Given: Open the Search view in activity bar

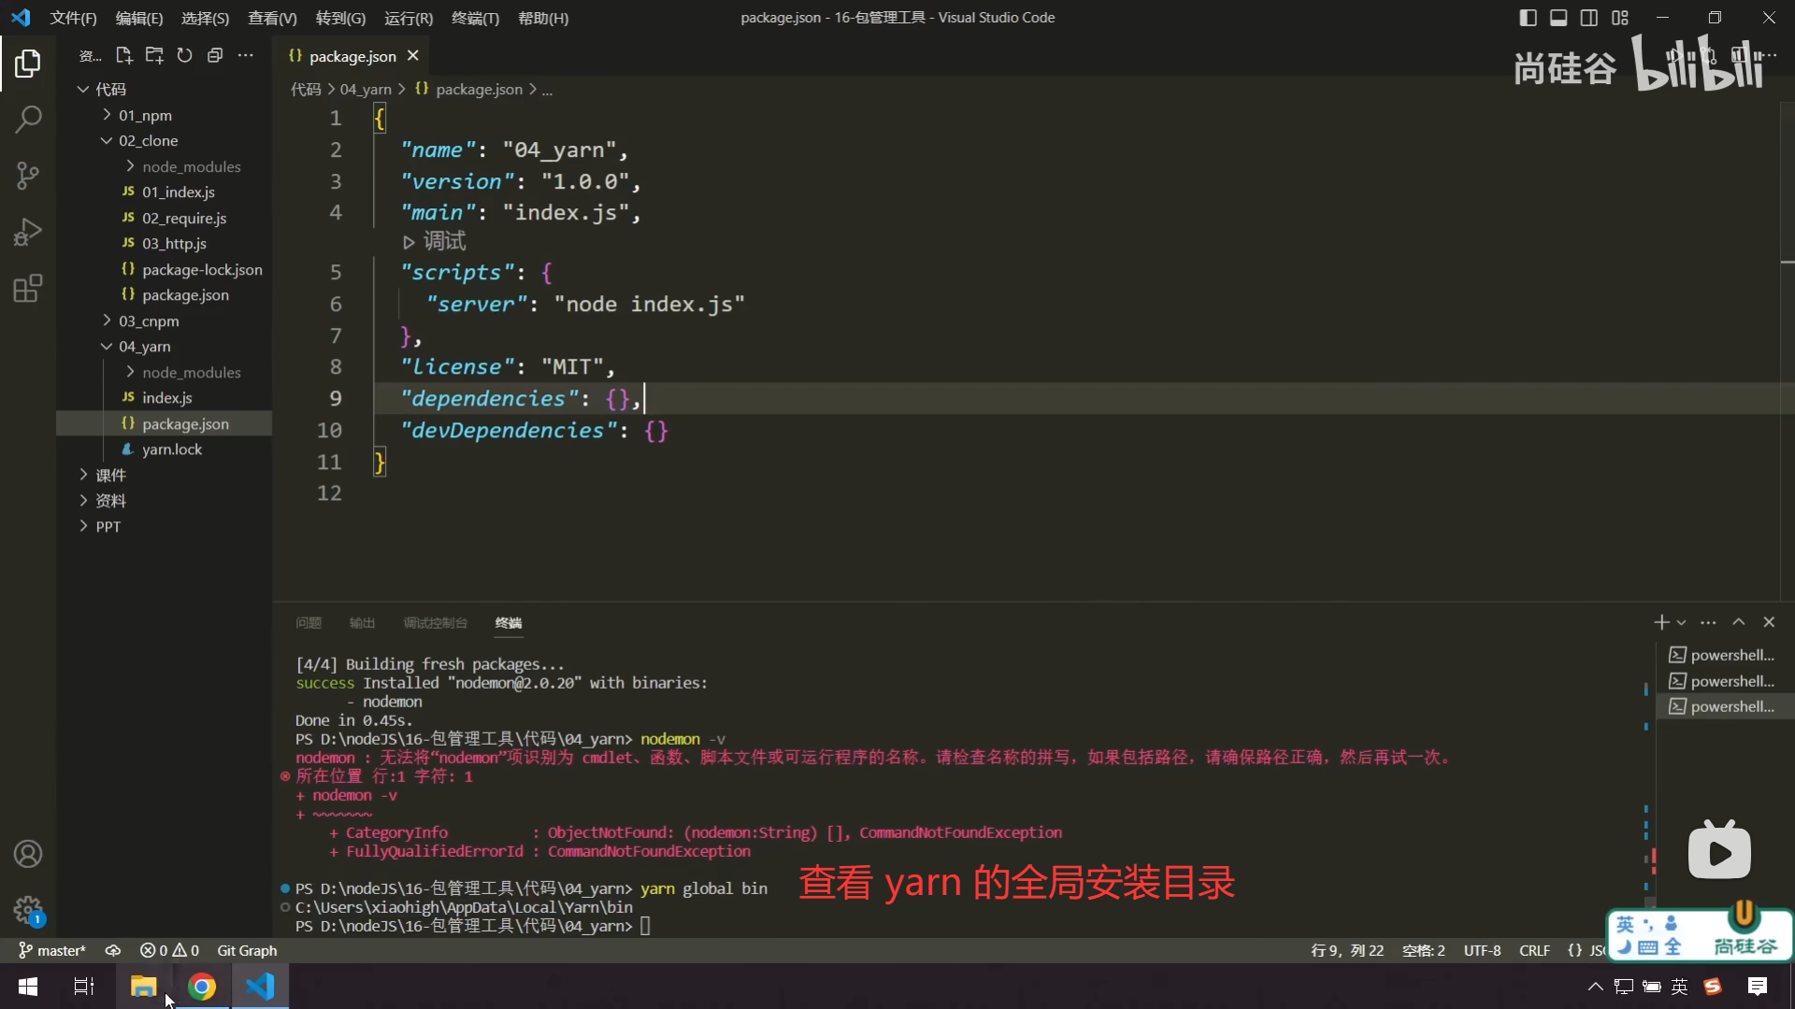Looking at the screenshot, I should click(28, 120).
